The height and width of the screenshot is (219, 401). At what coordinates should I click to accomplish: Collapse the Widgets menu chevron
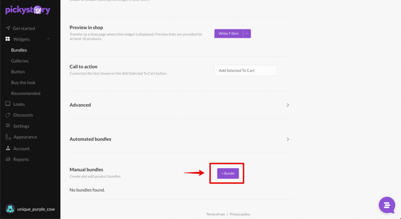tap(48, 39)
